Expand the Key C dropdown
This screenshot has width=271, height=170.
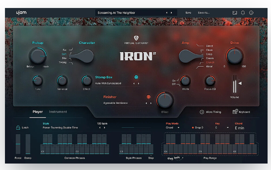222,128
